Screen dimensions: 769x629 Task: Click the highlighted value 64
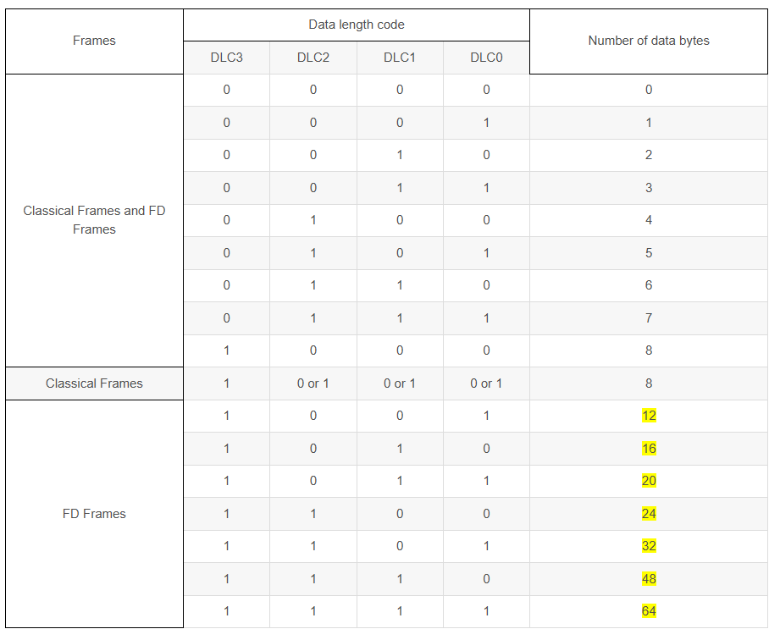[649, 611]
